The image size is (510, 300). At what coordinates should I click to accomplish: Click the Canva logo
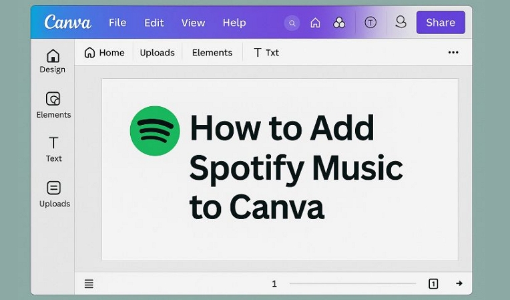coord(67,22)
